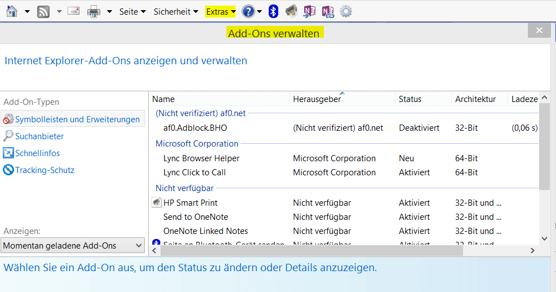The width and height of the screenshot is (556, 292).
Task: Click the Schnellinfos arrow icon
Action: (8, 153)
